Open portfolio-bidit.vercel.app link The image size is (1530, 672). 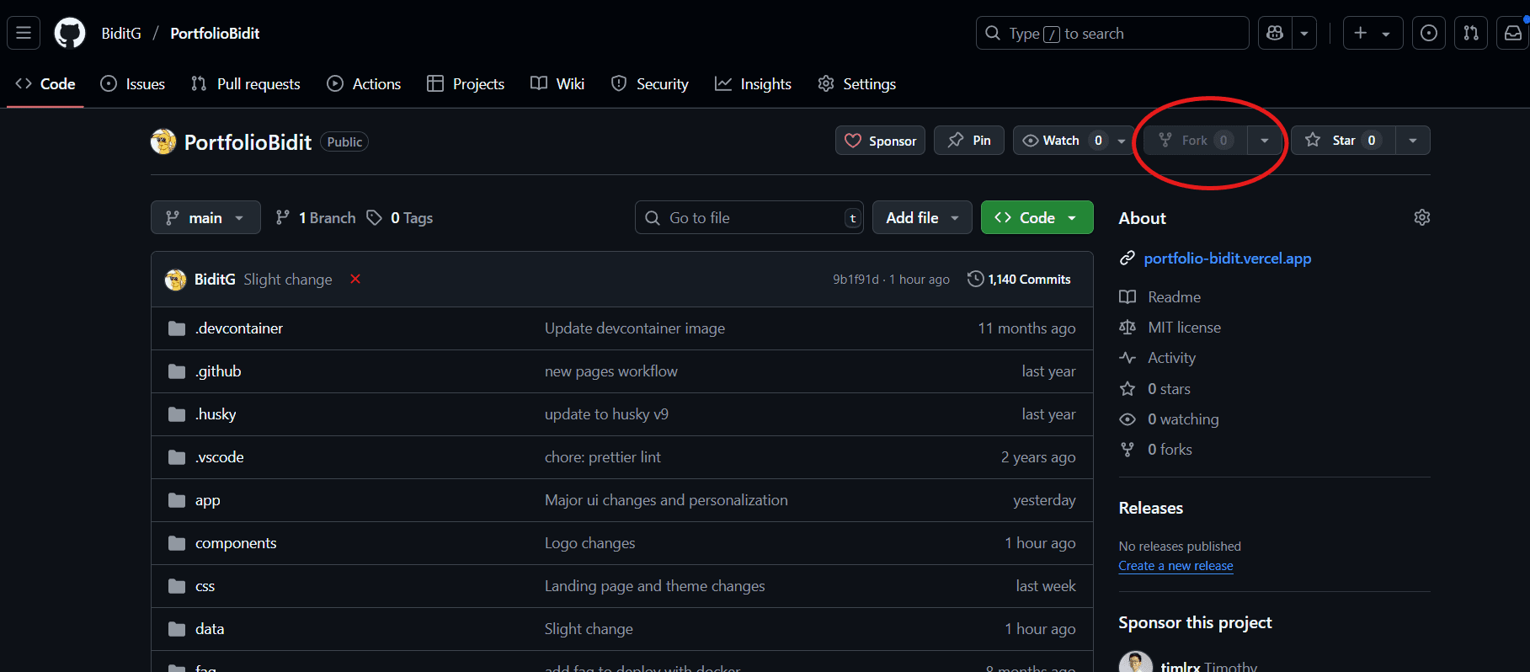(1227, 259)
